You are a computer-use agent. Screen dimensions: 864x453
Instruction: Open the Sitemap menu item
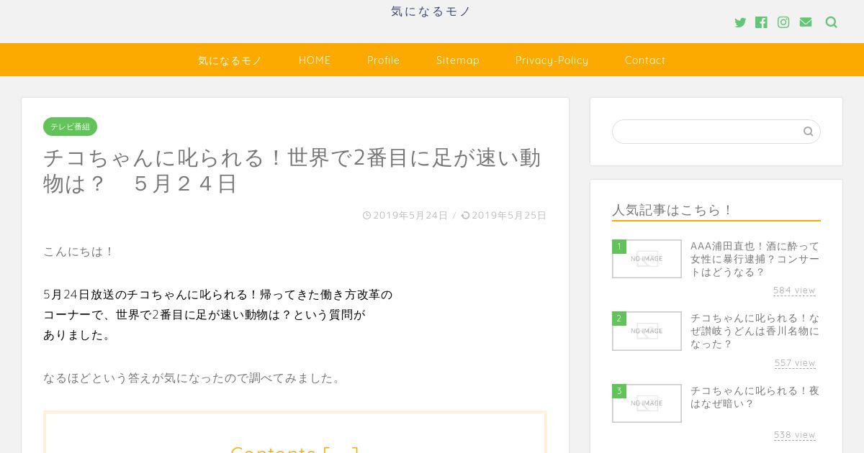458,60
